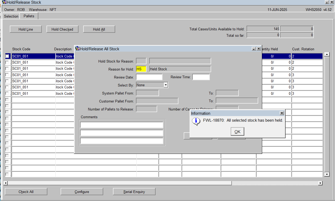
Task: Tick the checkbox on the seventh SC01_051 row
Action: pos(7,93)
